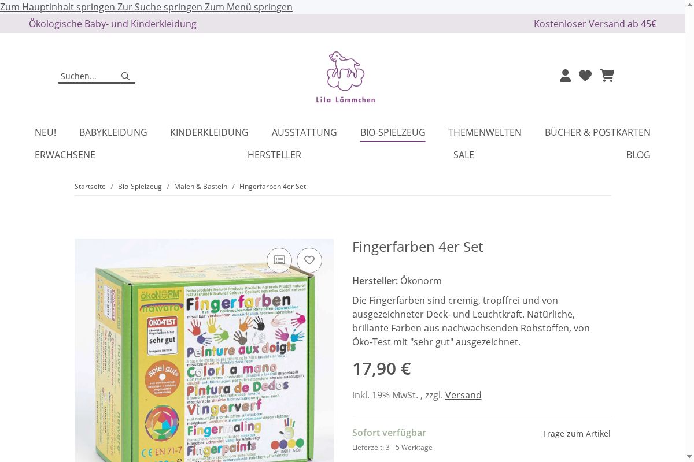Click the Versand shipping link

(x=463, y=395)
